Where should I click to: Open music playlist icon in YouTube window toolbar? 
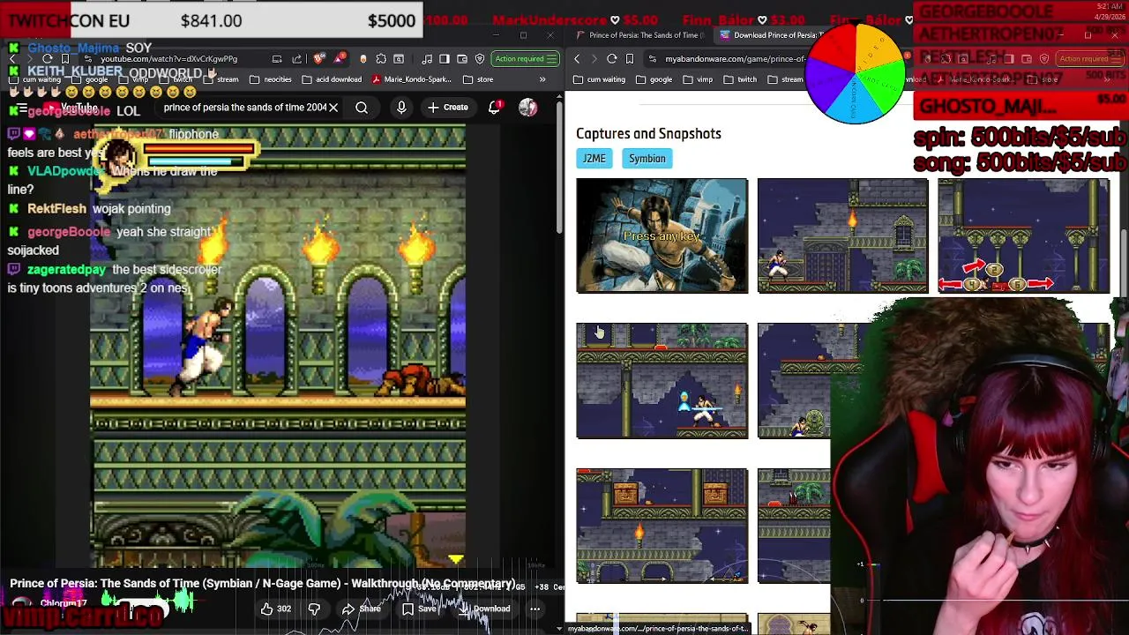427,59
